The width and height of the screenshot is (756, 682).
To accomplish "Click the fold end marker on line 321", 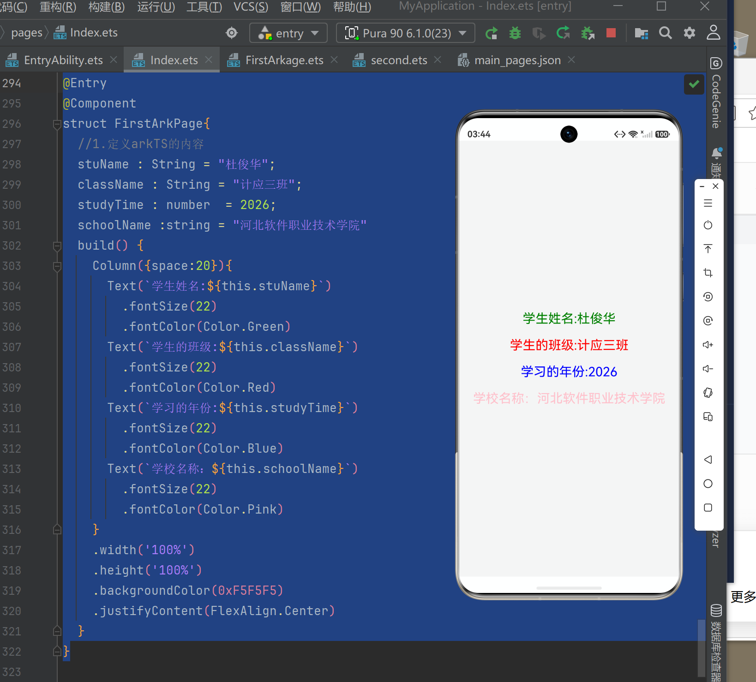I will click(57, 631).
